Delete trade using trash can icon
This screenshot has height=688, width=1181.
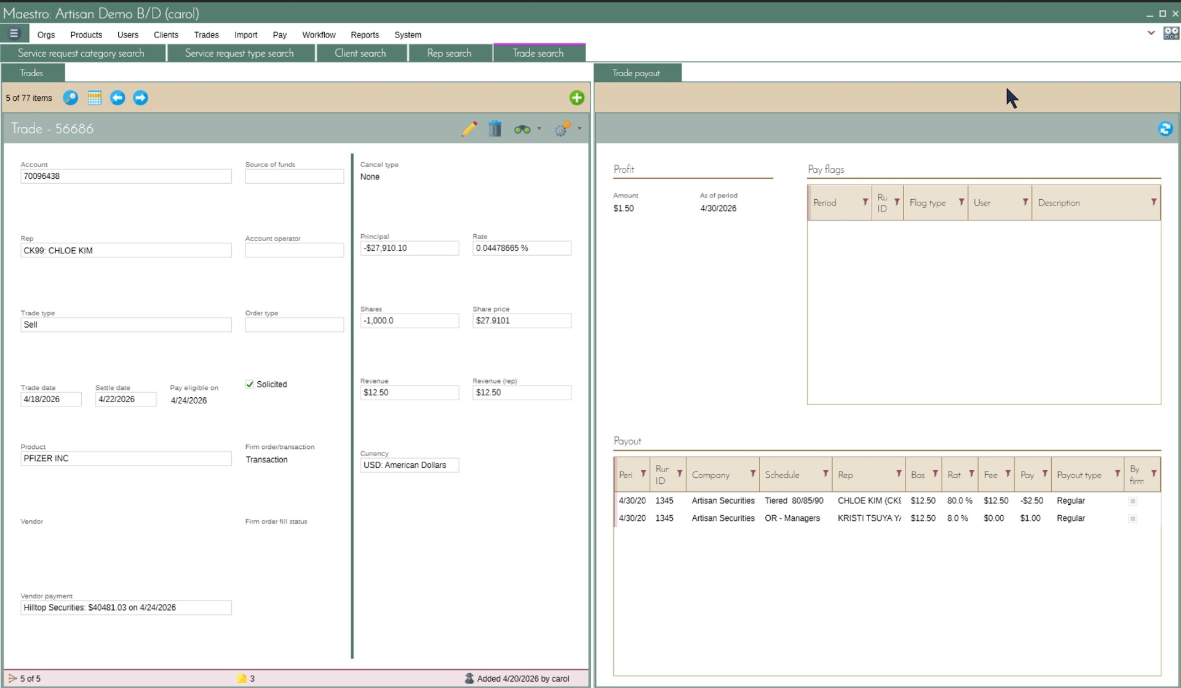click(495, 129)
